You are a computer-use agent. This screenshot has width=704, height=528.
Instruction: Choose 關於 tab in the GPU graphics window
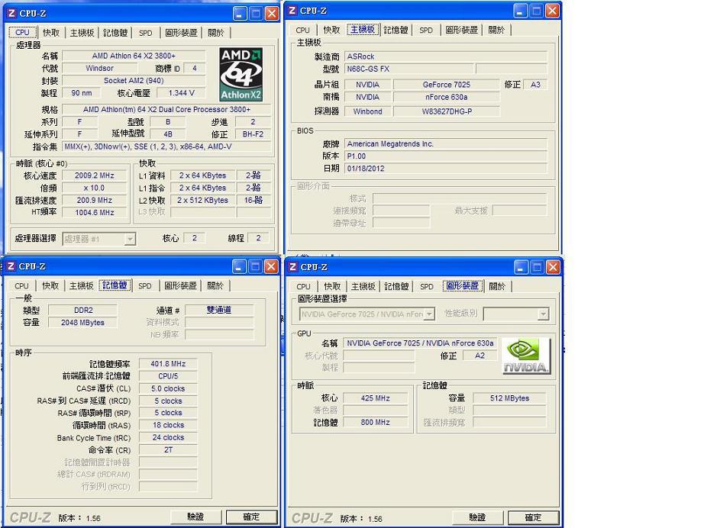496,286
